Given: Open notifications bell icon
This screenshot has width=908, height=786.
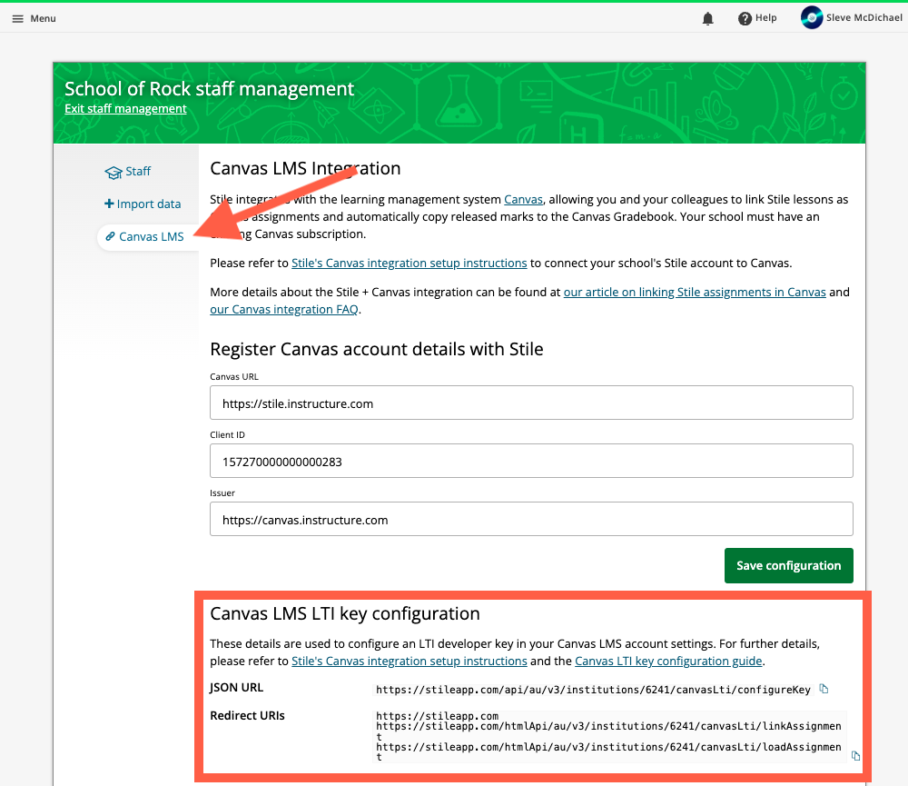Looking at the screenshot, I should tap(707, 18).
